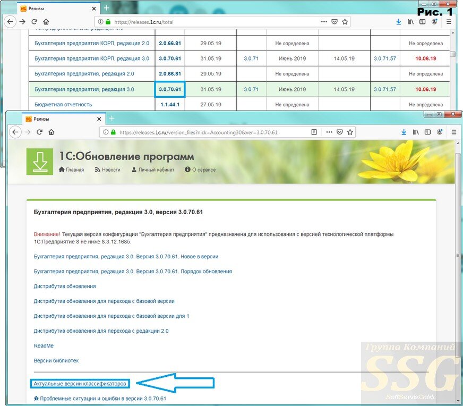Open the Новости menu item
Screen dimensions: 463x406
click(x=107, y=170)
